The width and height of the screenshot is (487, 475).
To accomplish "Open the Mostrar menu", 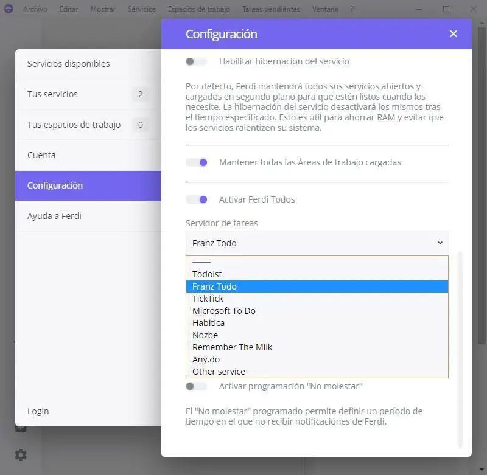I will 103,9.
